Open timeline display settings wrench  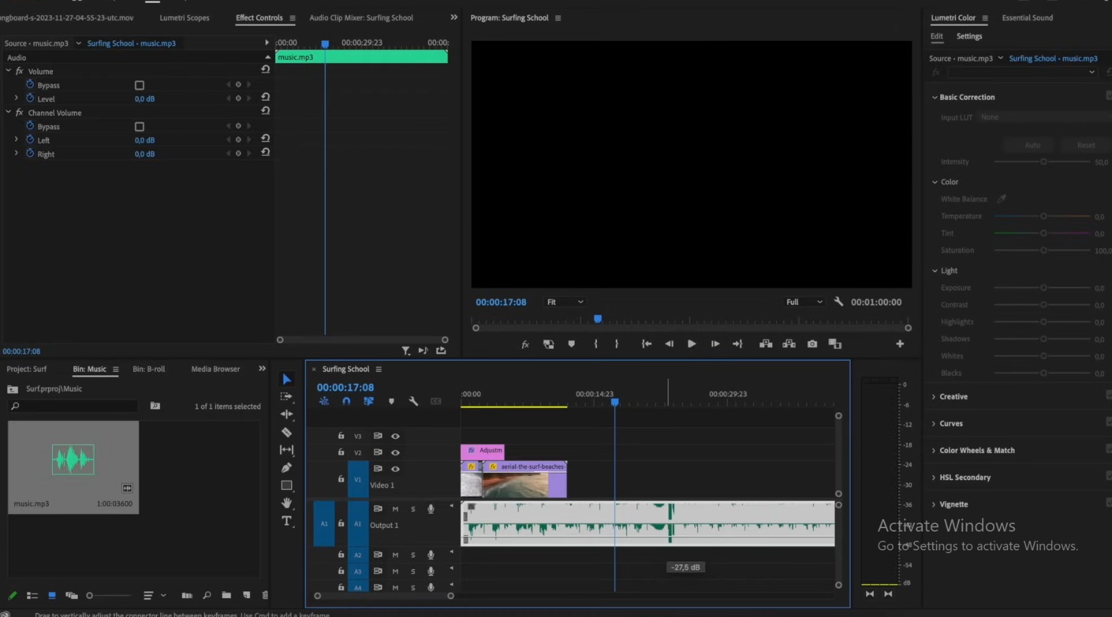click(414, 402)
